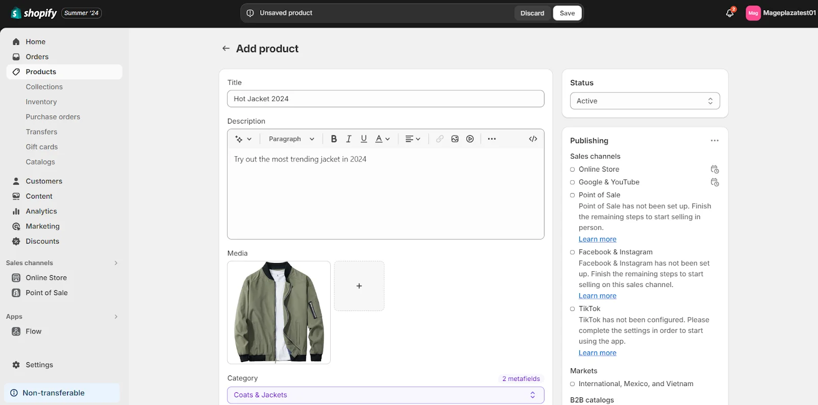This screenshot has width=818, height=405.
Task: Open the text color dropdown
Action: pos(382,139)
